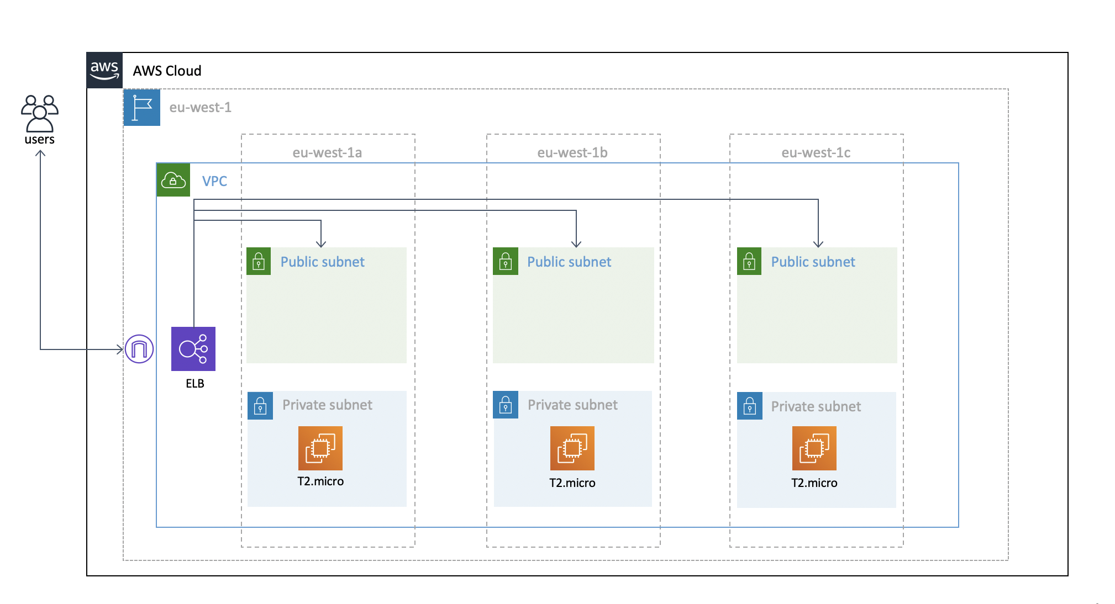Click the EC2 instance in eu-west-1a
The height and width of the screenshot is (604, 1115).
pos(320,448)
